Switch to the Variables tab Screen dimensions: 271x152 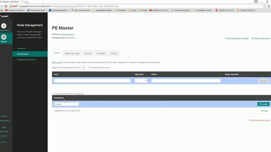pos(101,54)
